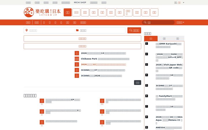
Task: Open the Skin Aqua ranking article
Action: (169, 120)
